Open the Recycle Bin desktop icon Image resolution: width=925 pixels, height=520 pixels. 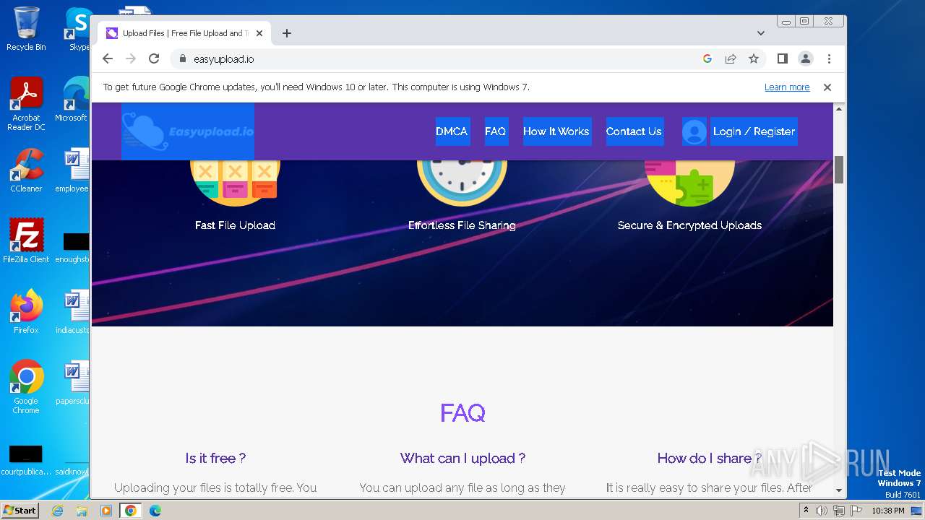click(x=26, y=29)
